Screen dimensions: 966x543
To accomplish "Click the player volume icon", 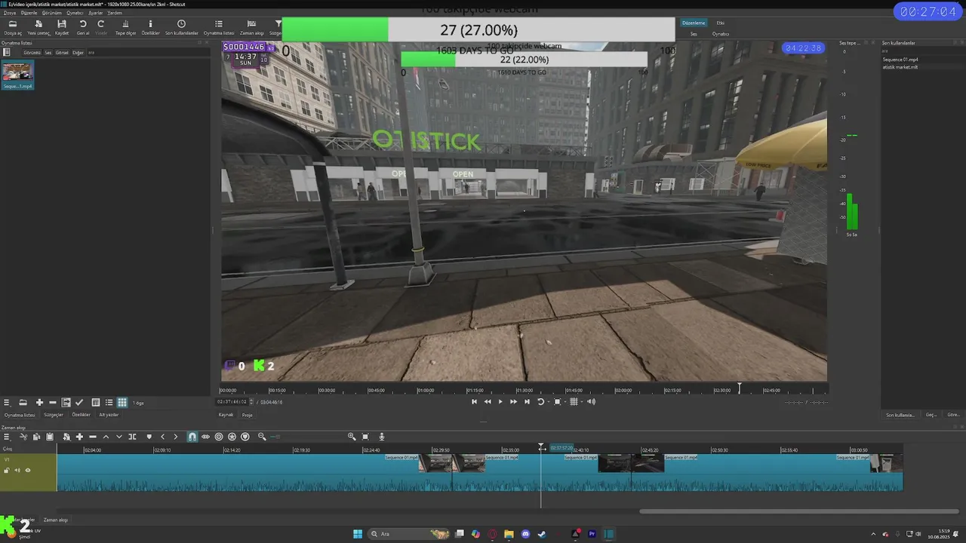I will coord(592,402).
